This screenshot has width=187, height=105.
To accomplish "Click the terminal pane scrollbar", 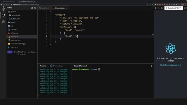I will coord(71,95).
